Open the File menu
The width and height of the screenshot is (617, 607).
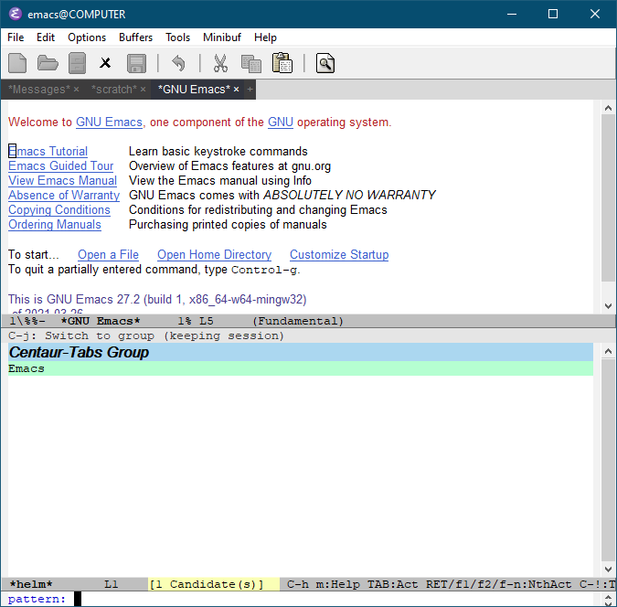coord(16,37)
